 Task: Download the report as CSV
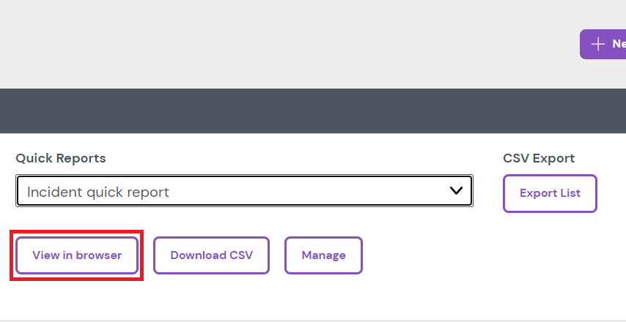[211, 255]
